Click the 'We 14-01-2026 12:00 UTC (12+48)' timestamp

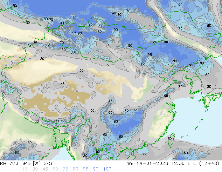tap(173, 164)
